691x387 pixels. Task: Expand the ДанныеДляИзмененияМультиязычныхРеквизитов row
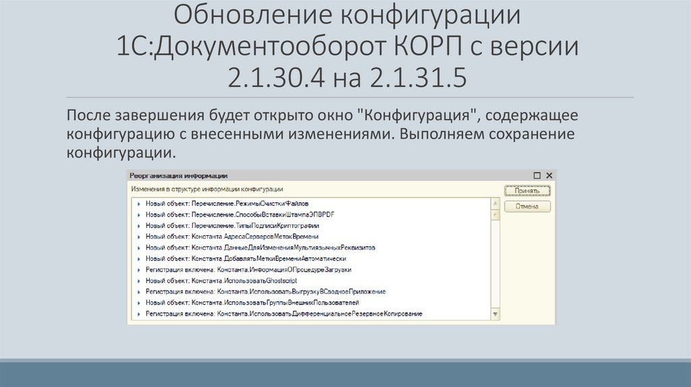tap(139, 248)
